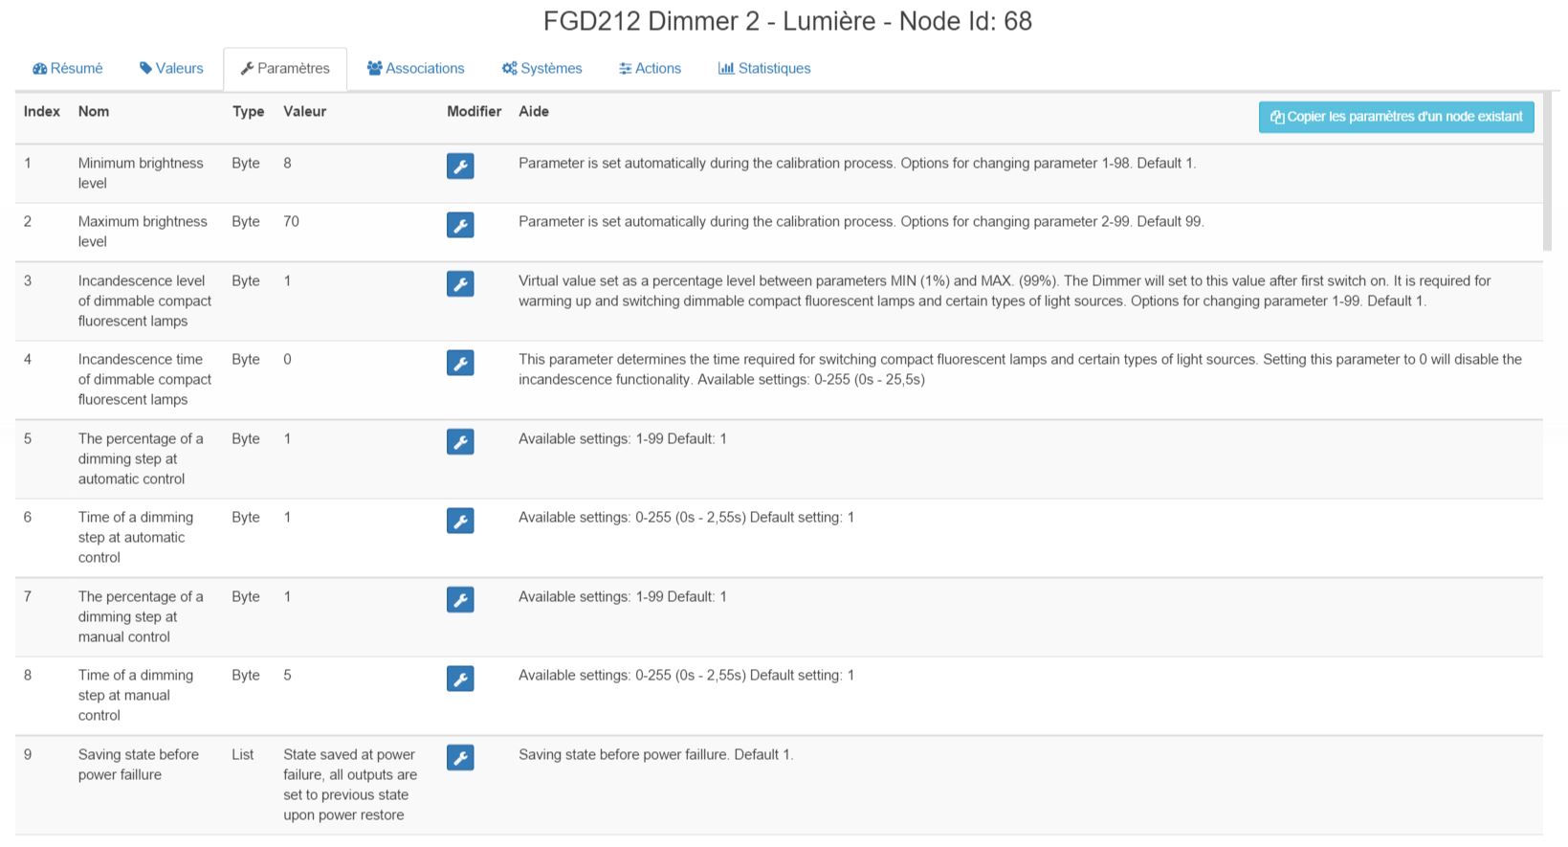Click help text starting 'This parameter determines the time'

1020,369
